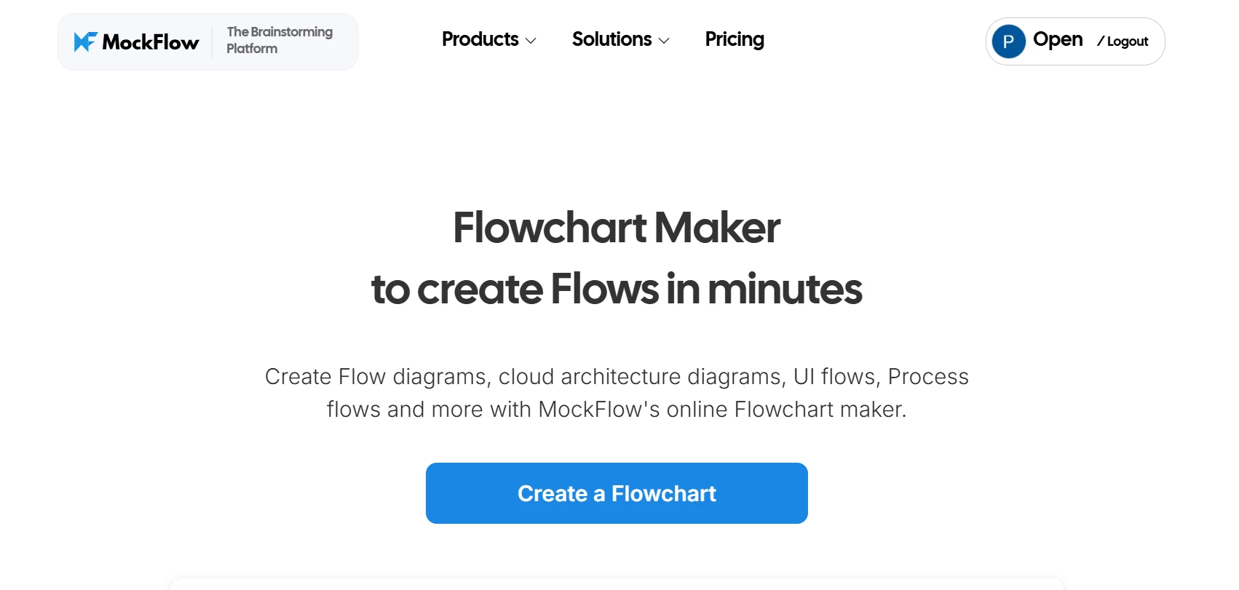Start a new flowchart via the blue CTA

[616, 493]
